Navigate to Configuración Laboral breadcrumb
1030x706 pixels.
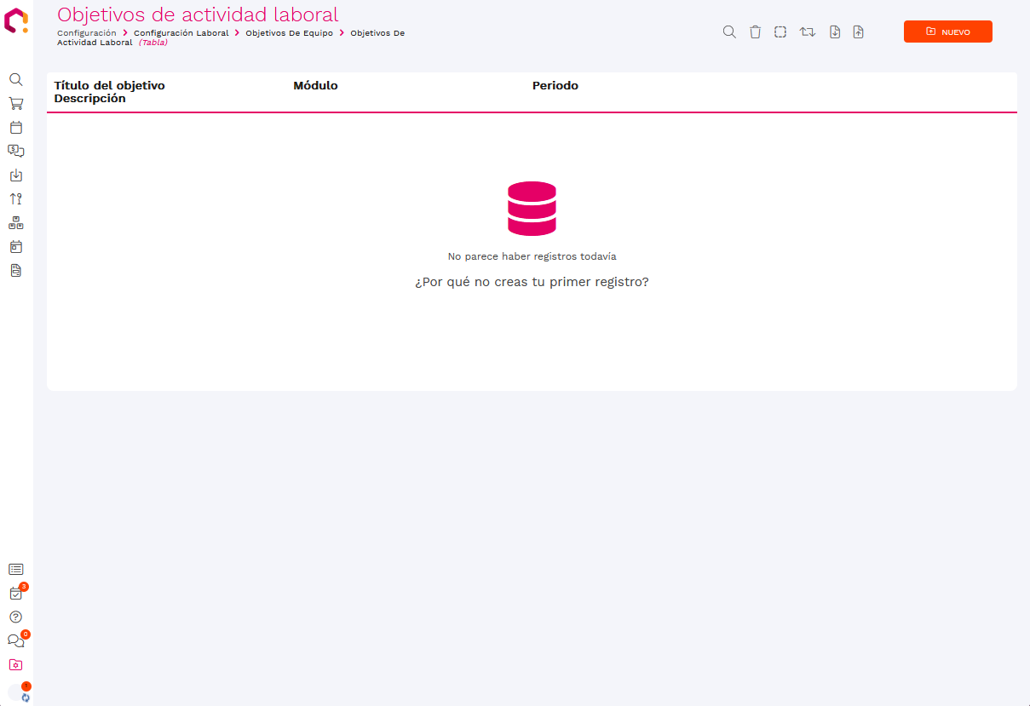pyautogui.click(x=181, y=33)
